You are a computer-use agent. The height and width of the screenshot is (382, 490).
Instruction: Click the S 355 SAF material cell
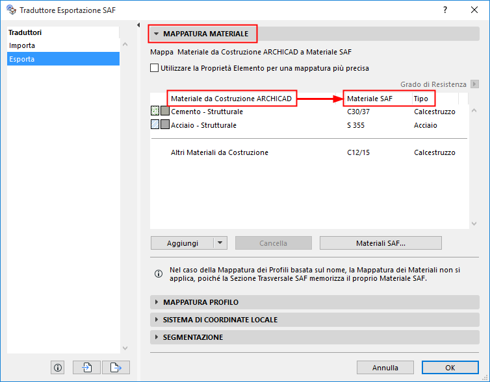(356, 125)
